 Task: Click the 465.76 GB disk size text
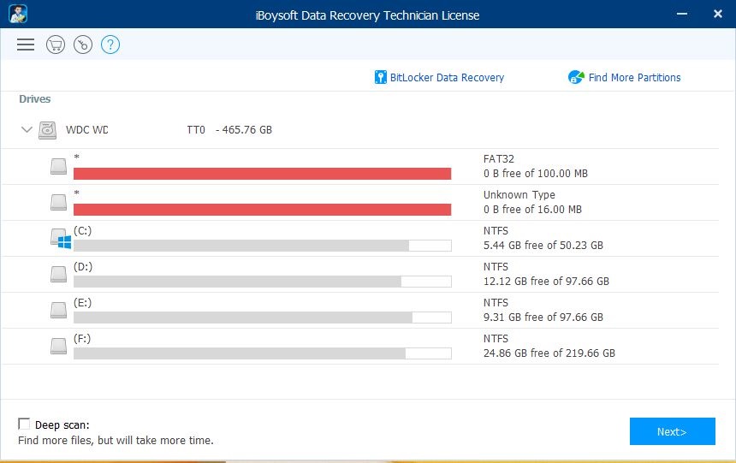click(246, 129)
